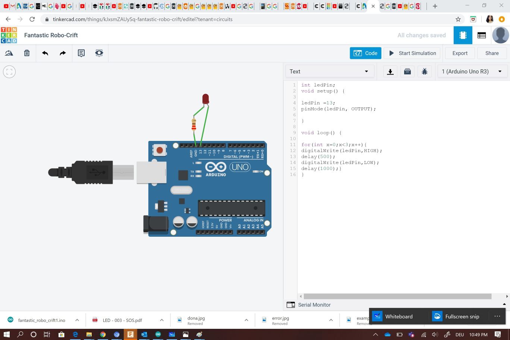
Task: Expand options for fantastic_robo_crift1.ino download
Action: pos(77,320)
